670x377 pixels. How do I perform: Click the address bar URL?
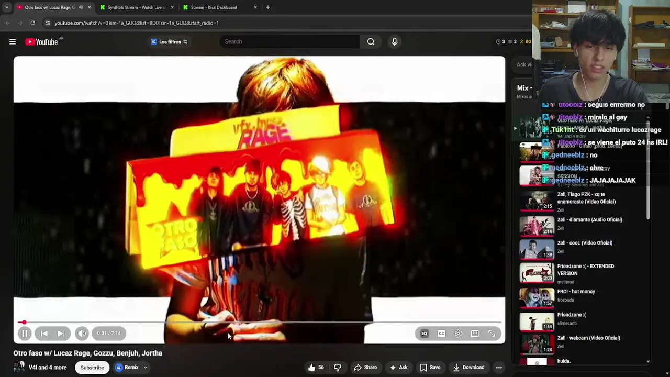point(137,23)
